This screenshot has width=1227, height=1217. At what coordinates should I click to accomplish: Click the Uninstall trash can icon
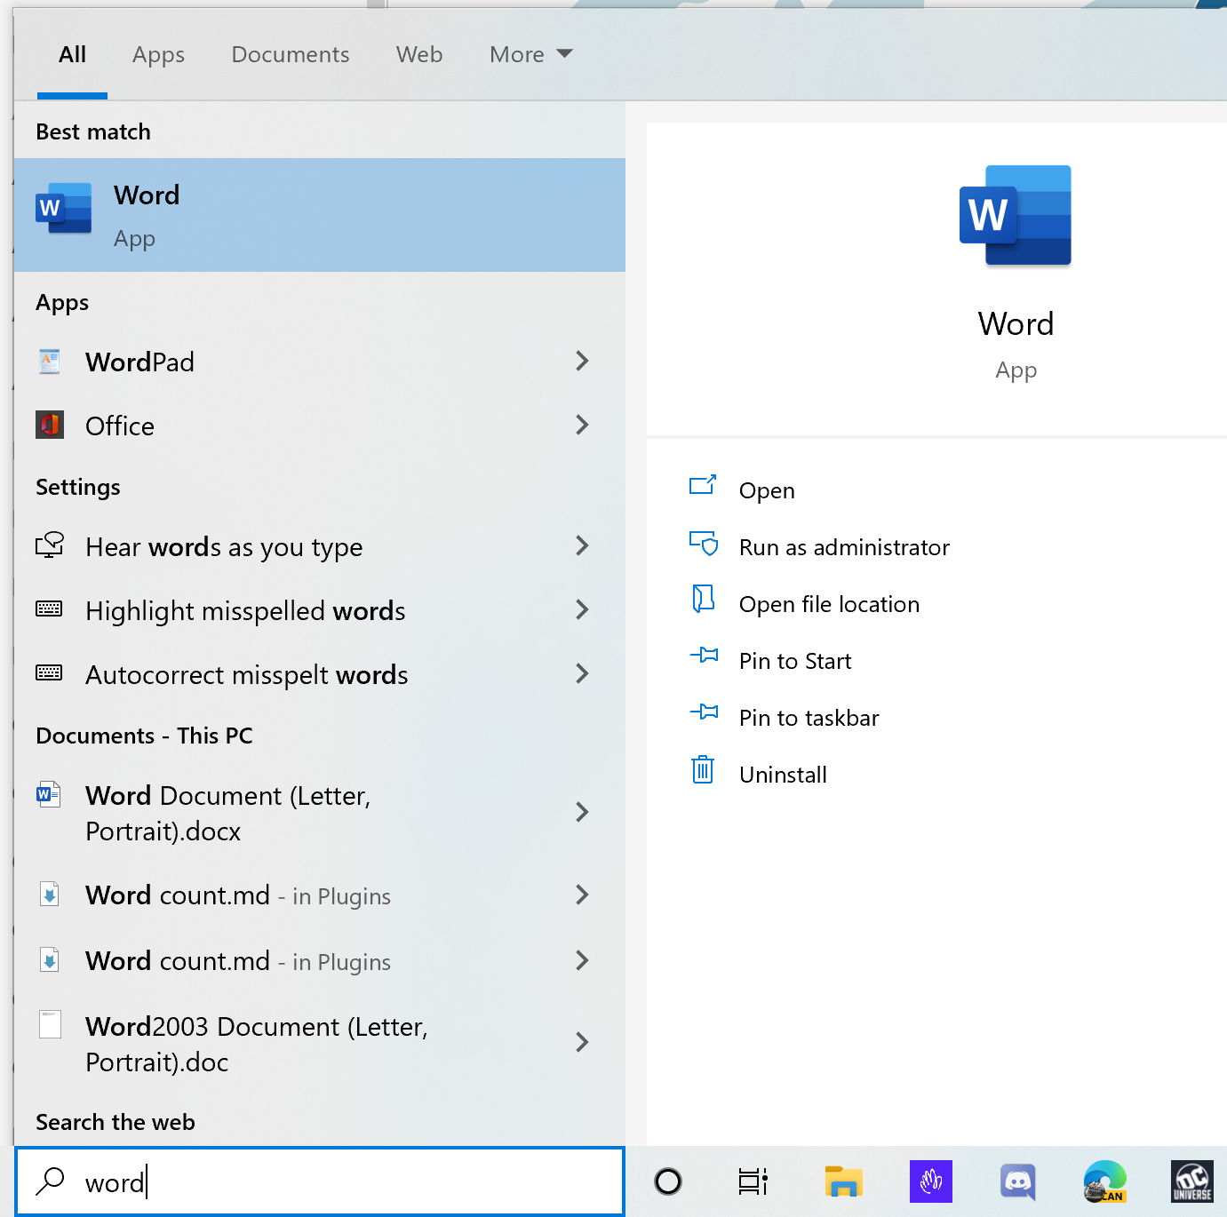(x=703, y=769)
